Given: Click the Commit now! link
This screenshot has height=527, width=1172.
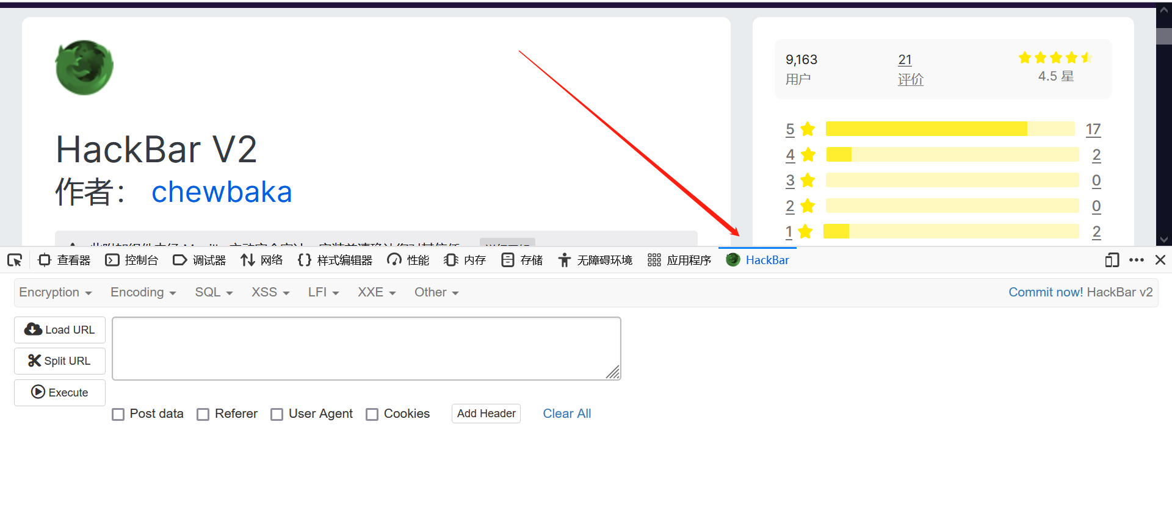Looking at the screenshot, I should [1046, 292].
